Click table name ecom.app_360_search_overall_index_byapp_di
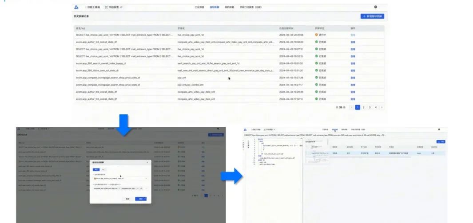 pos(101,63)
